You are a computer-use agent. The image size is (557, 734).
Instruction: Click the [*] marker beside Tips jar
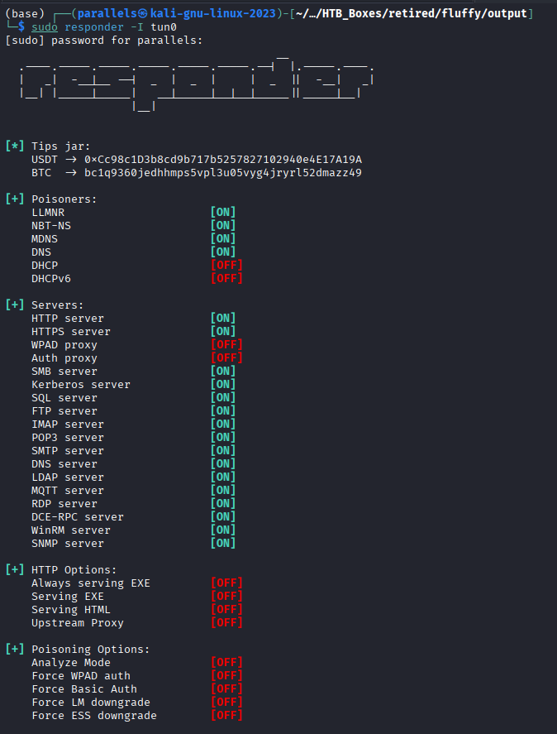(x=15, y=146)
